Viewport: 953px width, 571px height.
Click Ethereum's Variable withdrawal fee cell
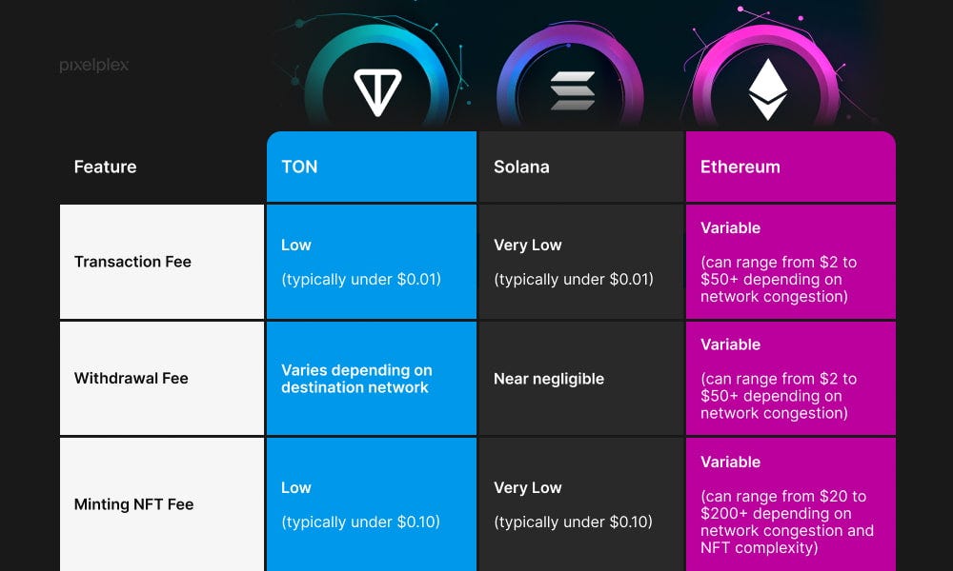791,378
